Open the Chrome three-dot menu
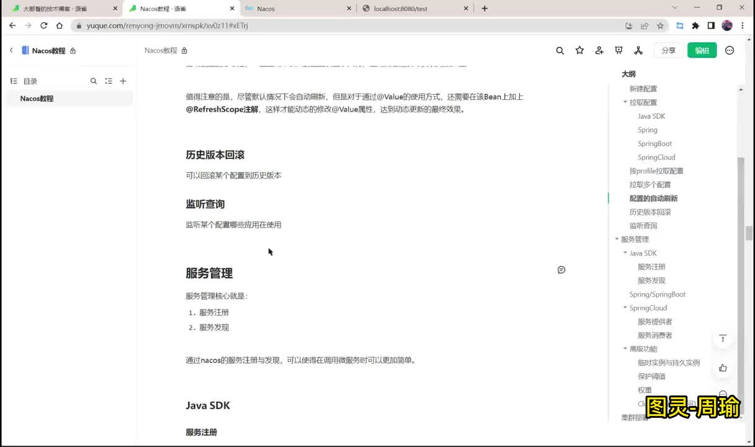 [x=743, y=25]
